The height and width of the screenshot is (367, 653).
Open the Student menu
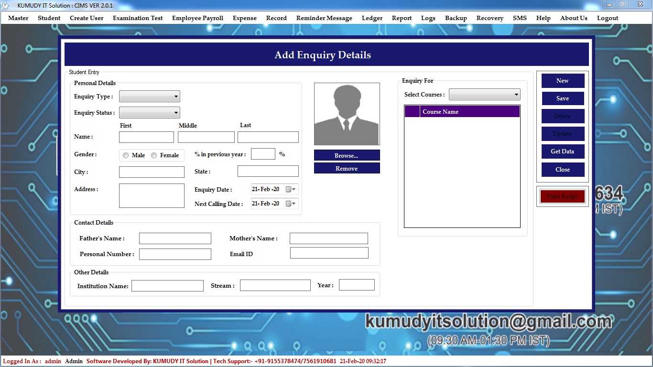(x=49, y=18)
